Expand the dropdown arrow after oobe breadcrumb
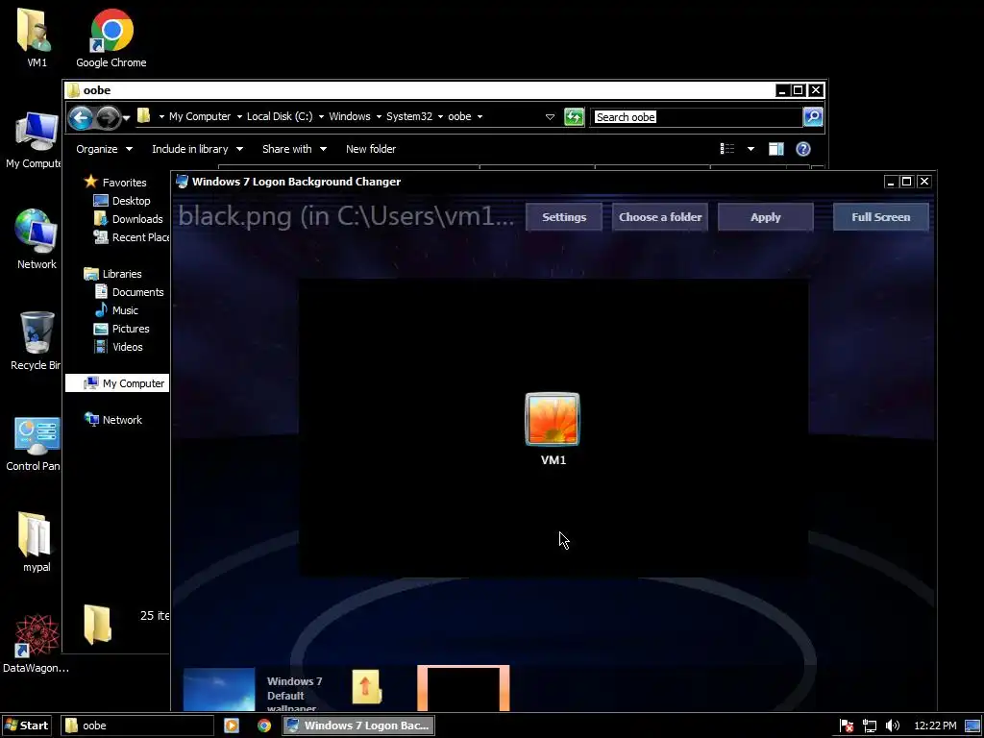 point(480,116)
